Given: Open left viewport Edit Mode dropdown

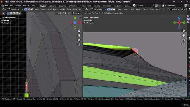Looking at the screenshot, I should click(15, 9).
